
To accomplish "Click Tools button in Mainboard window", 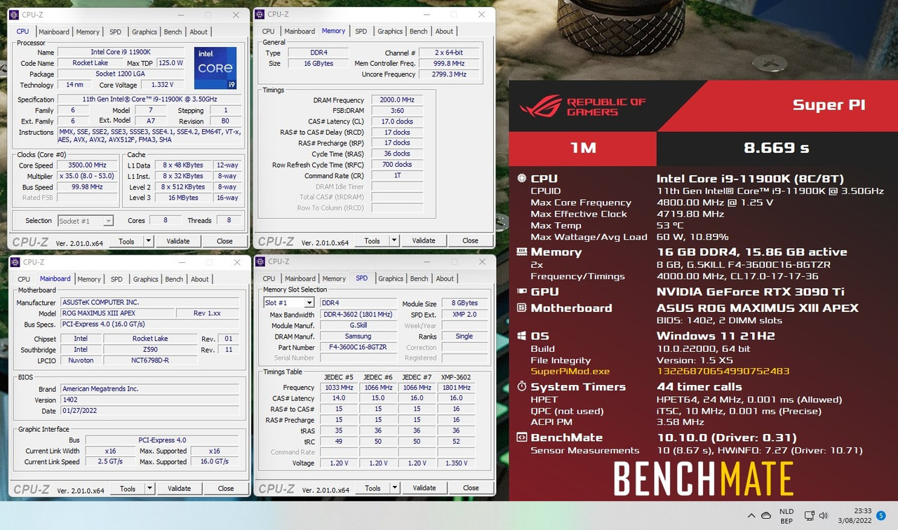I will click(x=128, y=489).
